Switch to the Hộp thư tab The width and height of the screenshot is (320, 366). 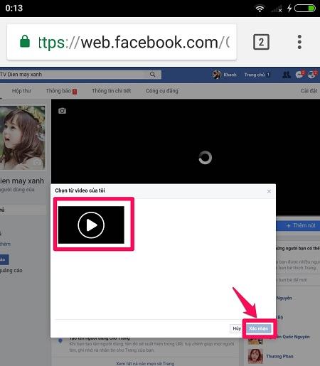[x=21, y=91]
